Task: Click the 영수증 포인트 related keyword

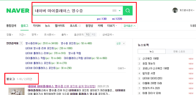Action: click(x=68, y=43)
